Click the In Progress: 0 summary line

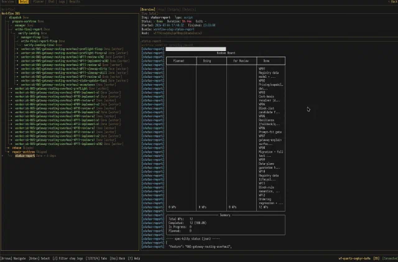[x=180, y=227]
